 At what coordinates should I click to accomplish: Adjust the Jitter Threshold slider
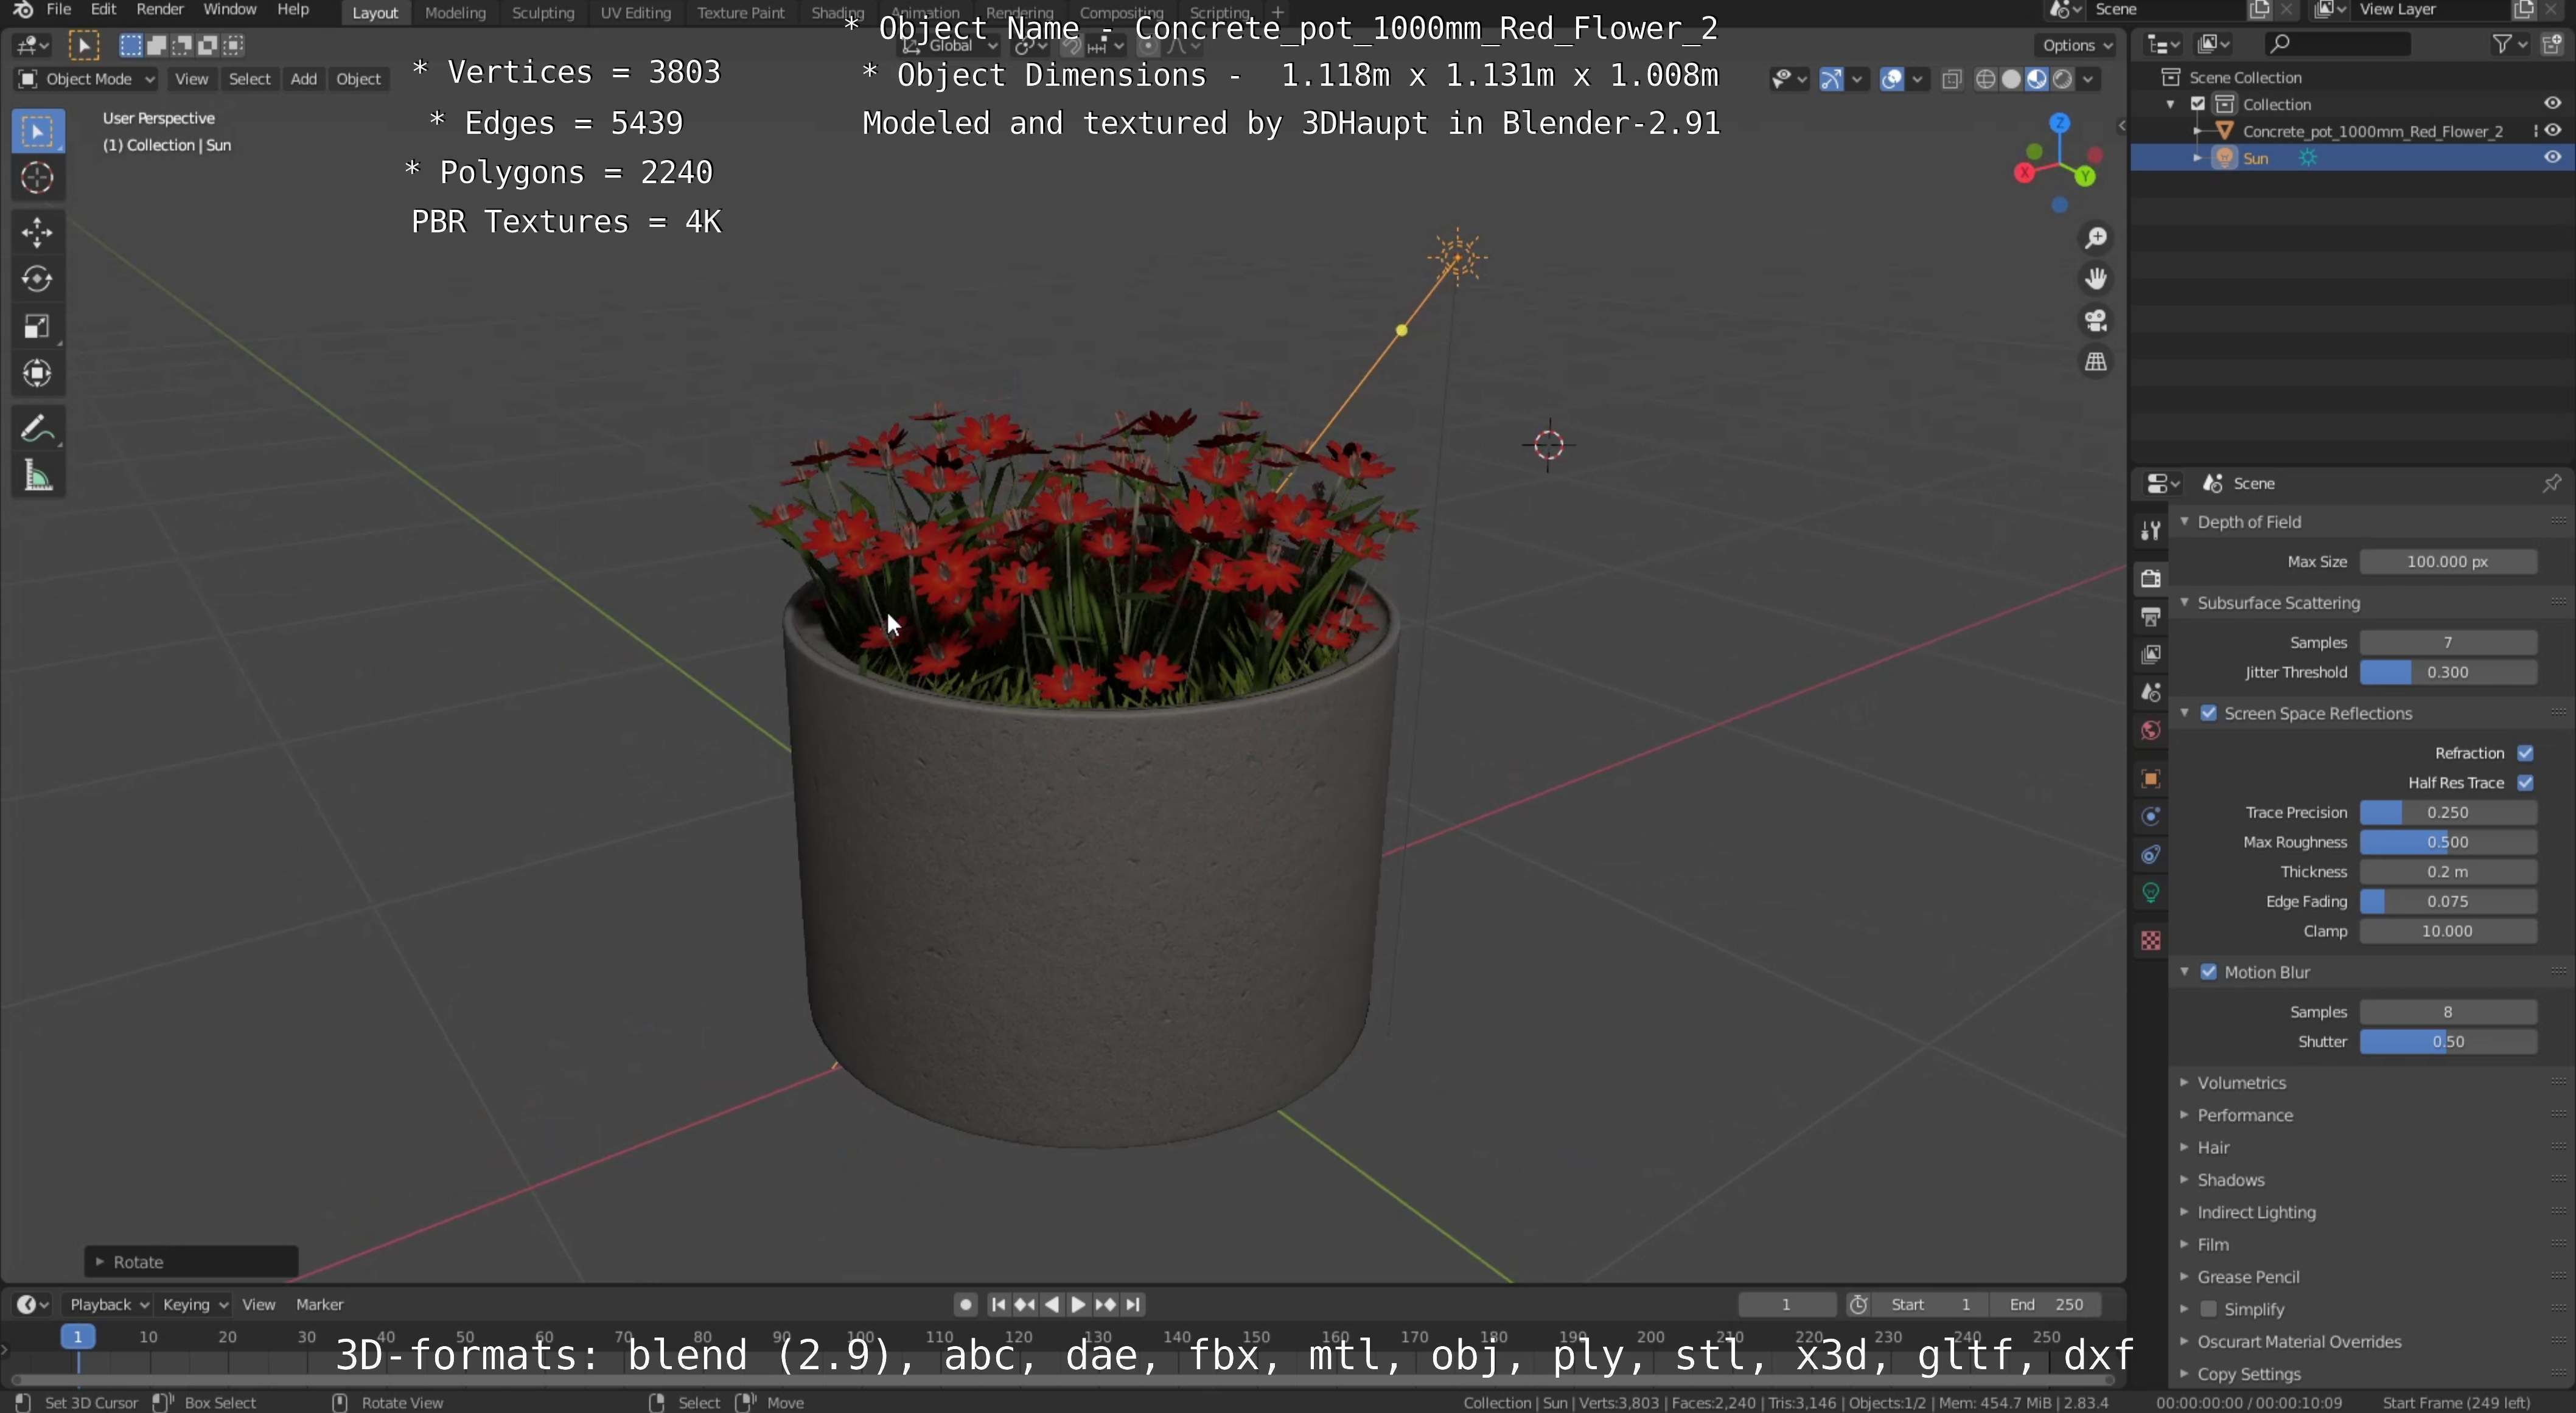tap(2447, 673)
